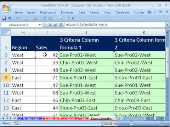Select the Concatenate sheet tab

pos(101,119)
